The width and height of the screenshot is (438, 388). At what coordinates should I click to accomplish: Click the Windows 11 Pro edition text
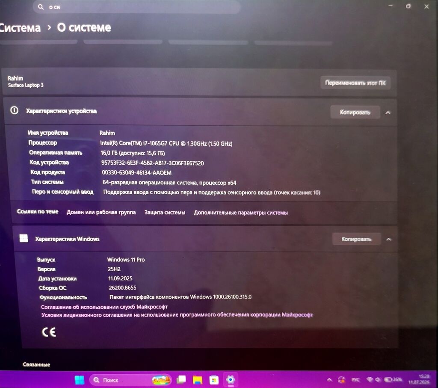(x=126, y=260)
